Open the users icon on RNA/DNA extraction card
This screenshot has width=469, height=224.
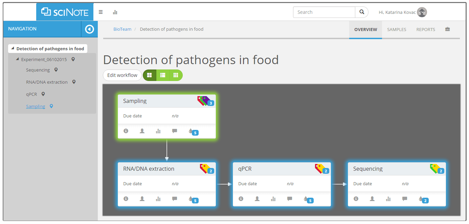pos(142,199)
